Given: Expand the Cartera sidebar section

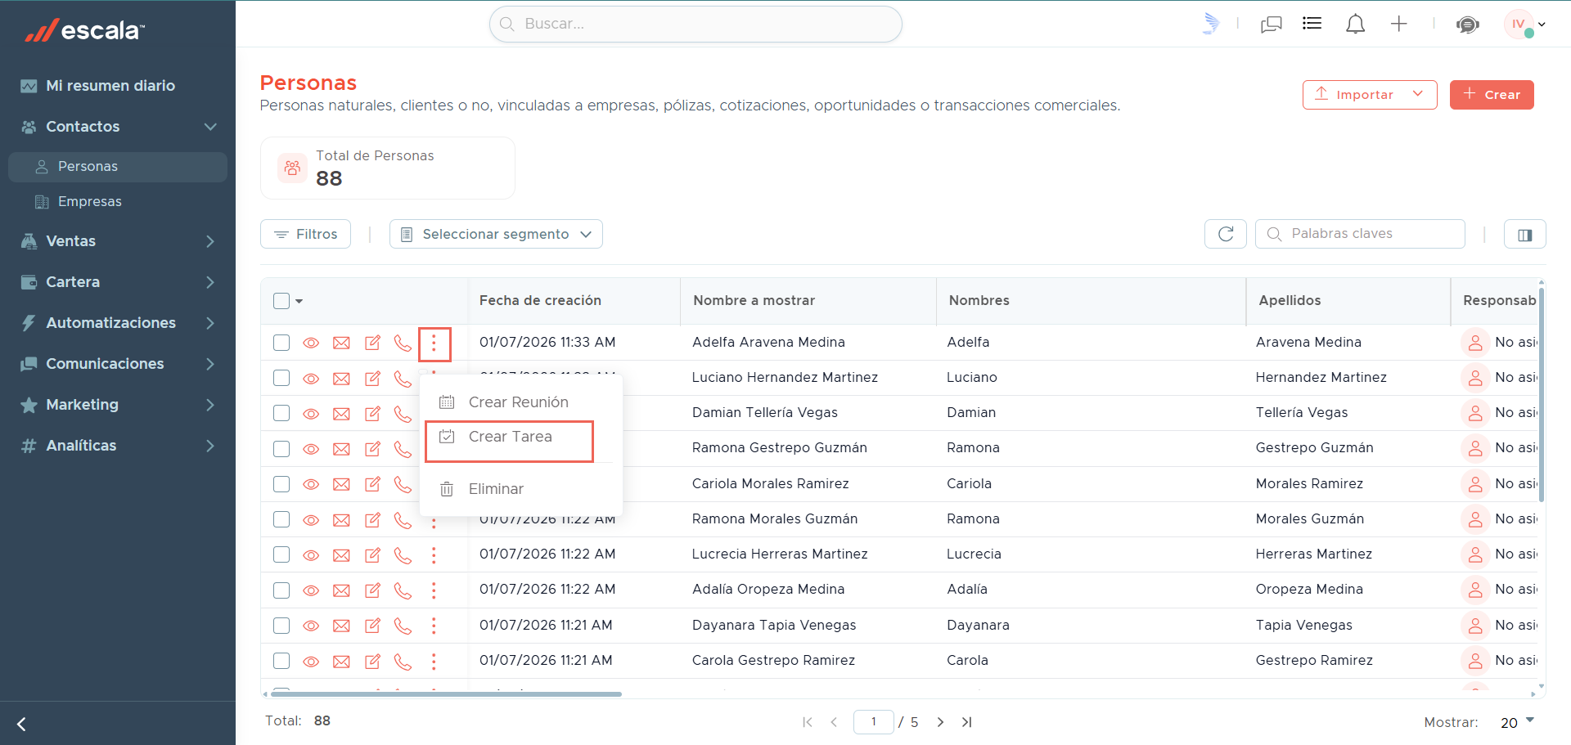Looking at the screenshot, I should pos(118,282).
